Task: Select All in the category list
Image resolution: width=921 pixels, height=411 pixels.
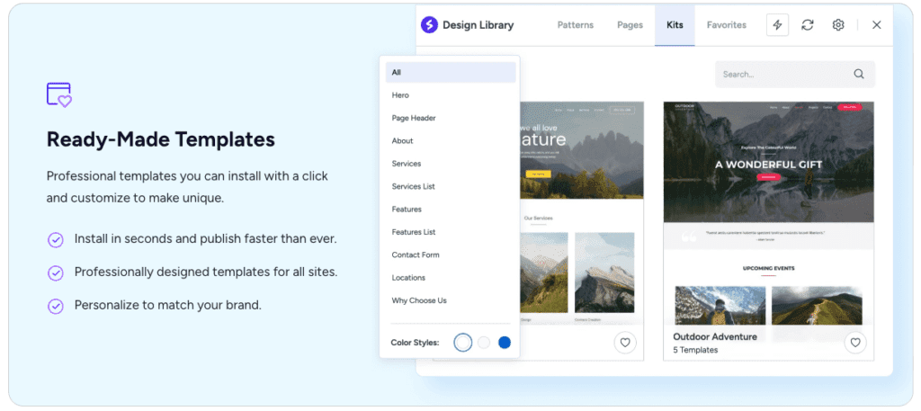Action: click(x=451, y=72)
